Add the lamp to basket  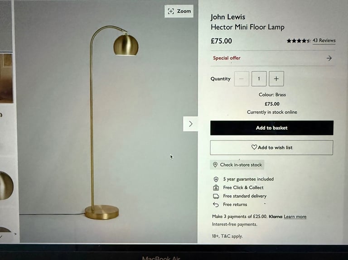(272, 128)
